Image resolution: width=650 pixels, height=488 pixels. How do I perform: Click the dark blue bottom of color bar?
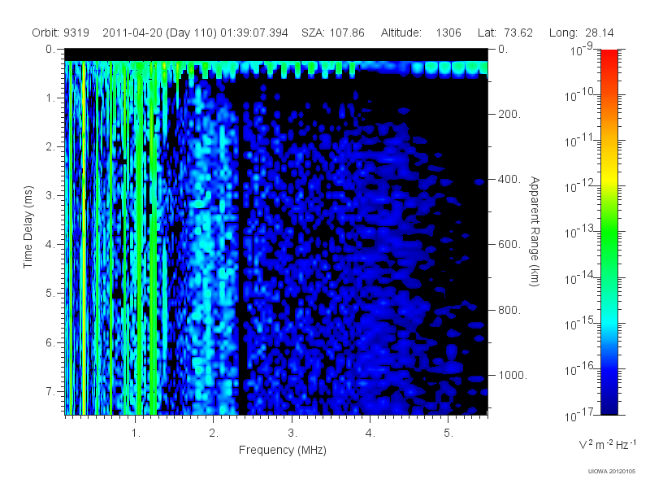(609, 407)
